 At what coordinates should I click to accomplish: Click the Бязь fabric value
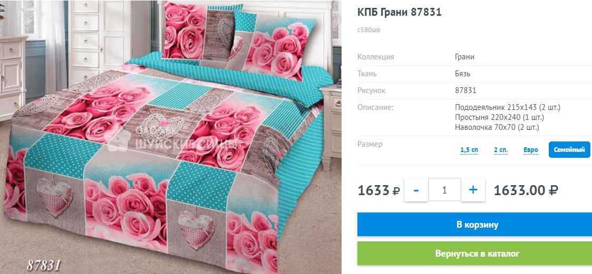pyautogui.click(x=462, y=74)
